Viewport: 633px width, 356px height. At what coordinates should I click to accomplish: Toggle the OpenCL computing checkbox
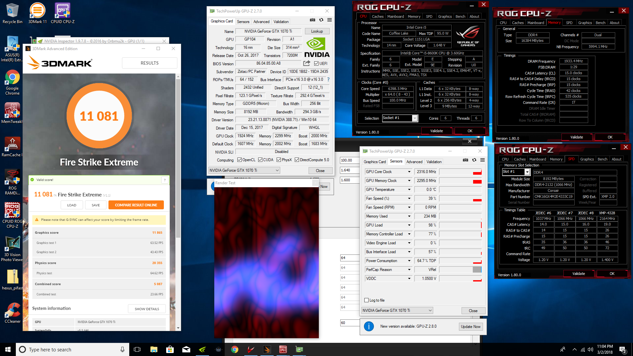[x=239, y=160]
